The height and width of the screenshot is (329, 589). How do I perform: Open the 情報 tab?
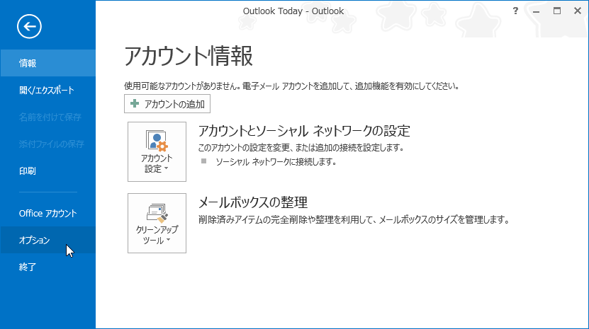coord(47,63)
